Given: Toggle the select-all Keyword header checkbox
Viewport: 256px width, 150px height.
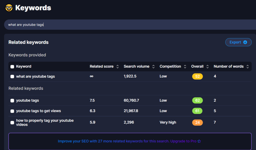Looking at the screenshot, I should tap(12, 67).
